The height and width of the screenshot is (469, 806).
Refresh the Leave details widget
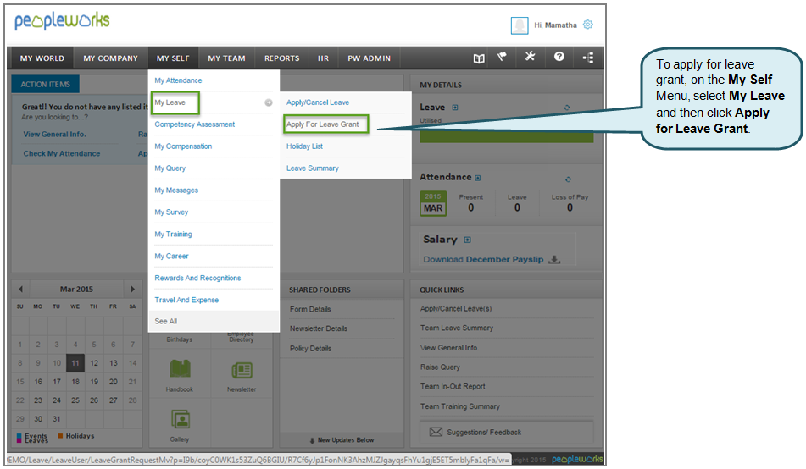(567, 108)
